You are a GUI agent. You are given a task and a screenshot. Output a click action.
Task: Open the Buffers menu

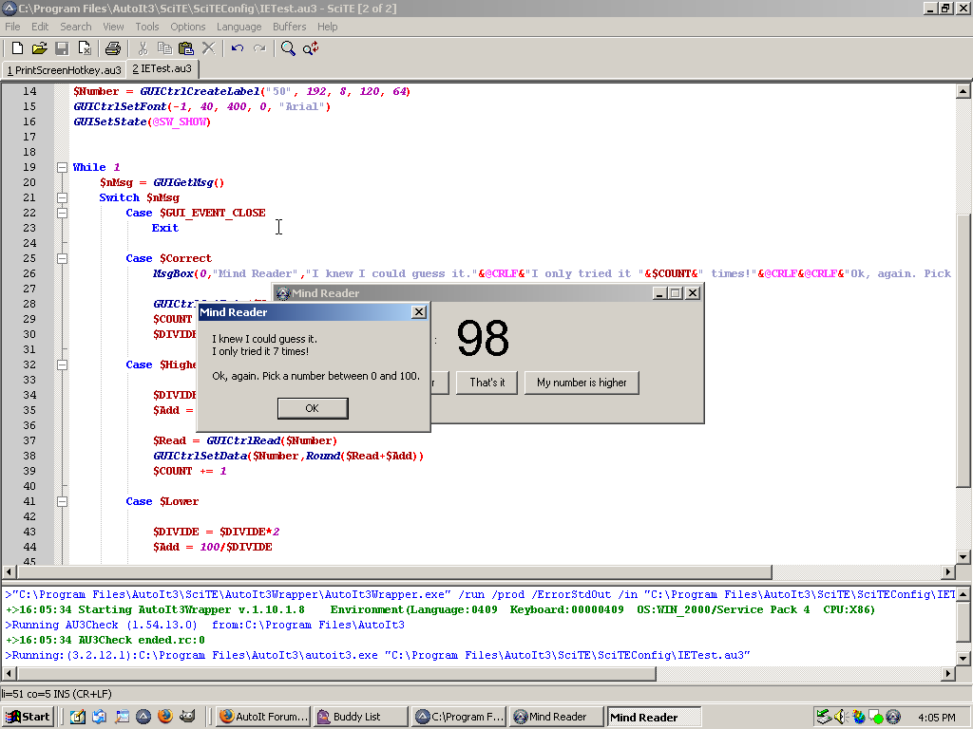click(x=290, y=27)
